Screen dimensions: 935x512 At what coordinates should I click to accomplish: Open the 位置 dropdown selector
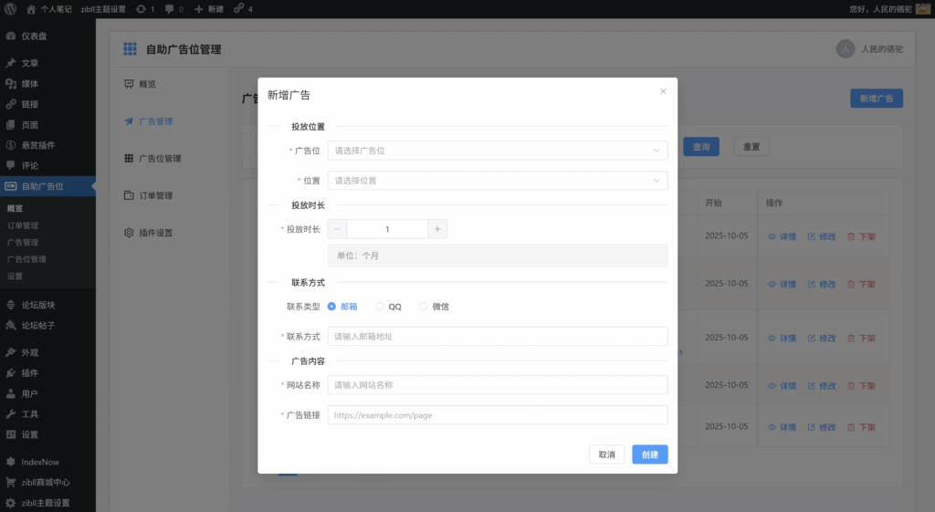click(497, 181)
